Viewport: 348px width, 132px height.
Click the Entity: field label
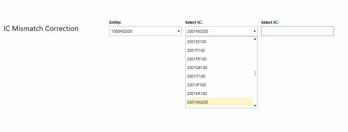[x=115, y=22]
